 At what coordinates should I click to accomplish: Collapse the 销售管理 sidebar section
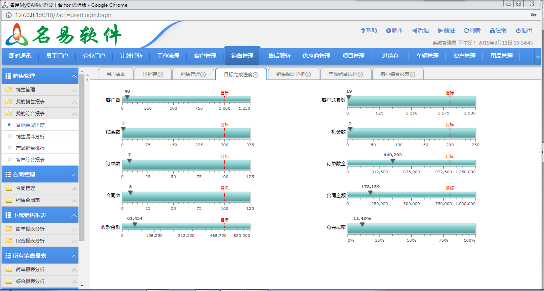pos(74,76)
